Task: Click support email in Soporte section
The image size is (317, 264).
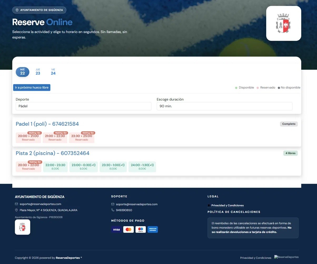Action: coord(137,204)
